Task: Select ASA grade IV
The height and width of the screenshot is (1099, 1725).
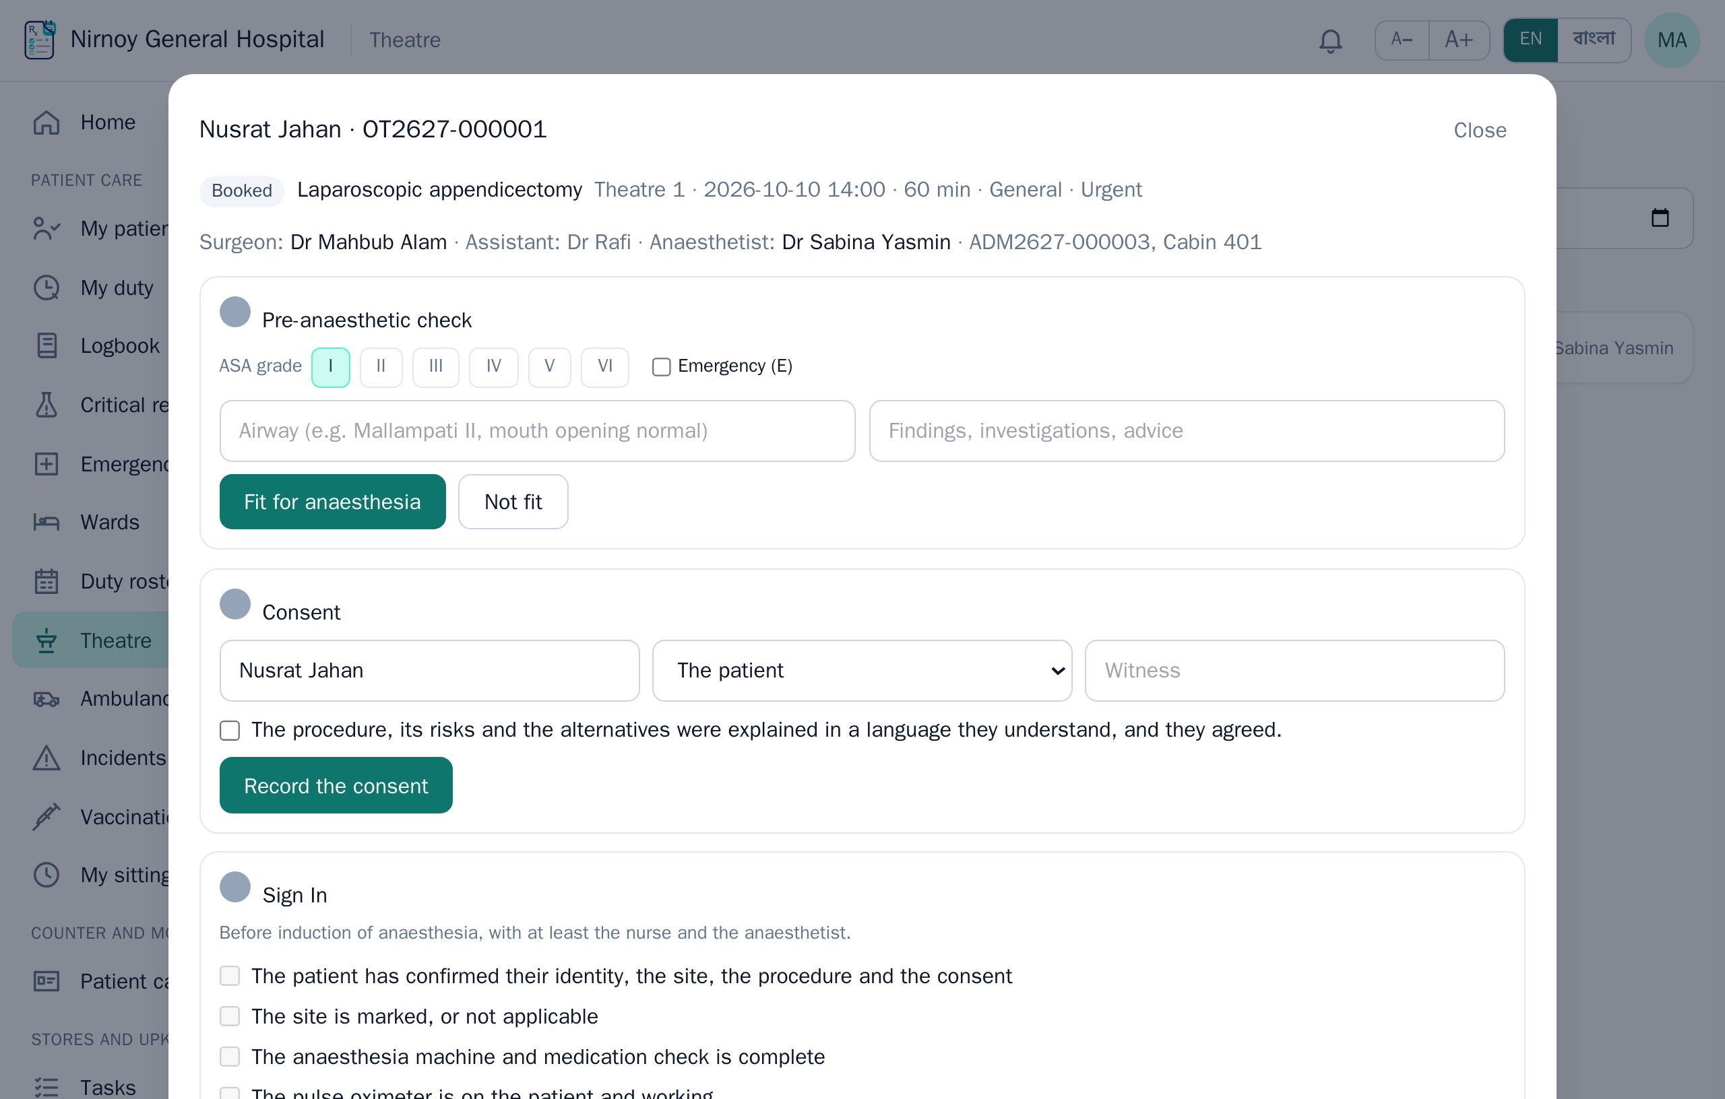Action: [493, 367]
